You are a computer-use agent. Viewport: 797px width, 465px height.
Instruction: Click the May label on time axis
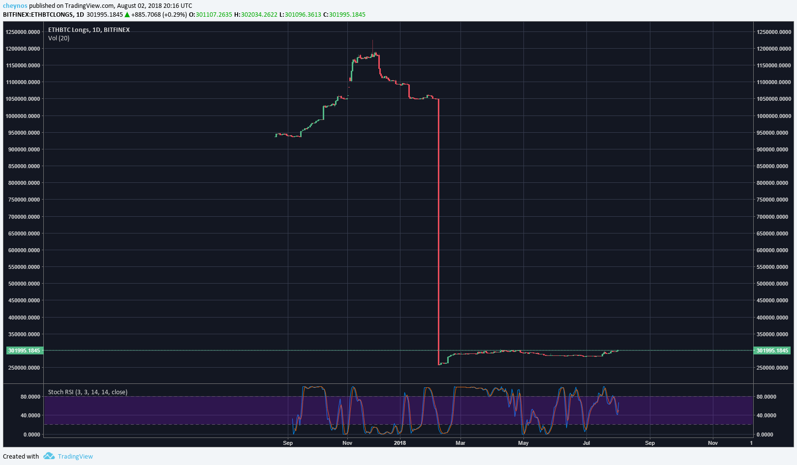point(523,443)
